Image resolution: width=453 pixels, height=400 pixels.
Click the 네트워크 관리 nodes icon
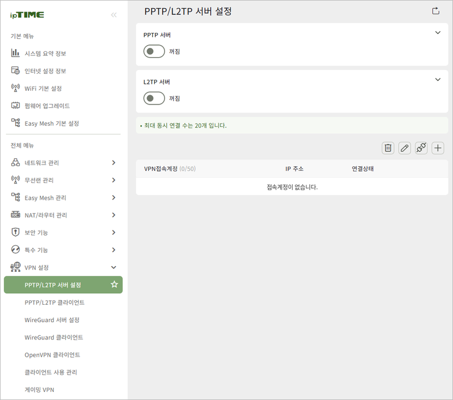pos(16,162)
